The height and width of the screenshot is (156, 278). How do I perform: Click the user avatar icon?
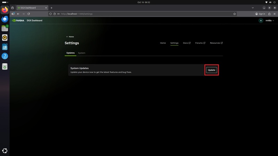tap(261, 20)
